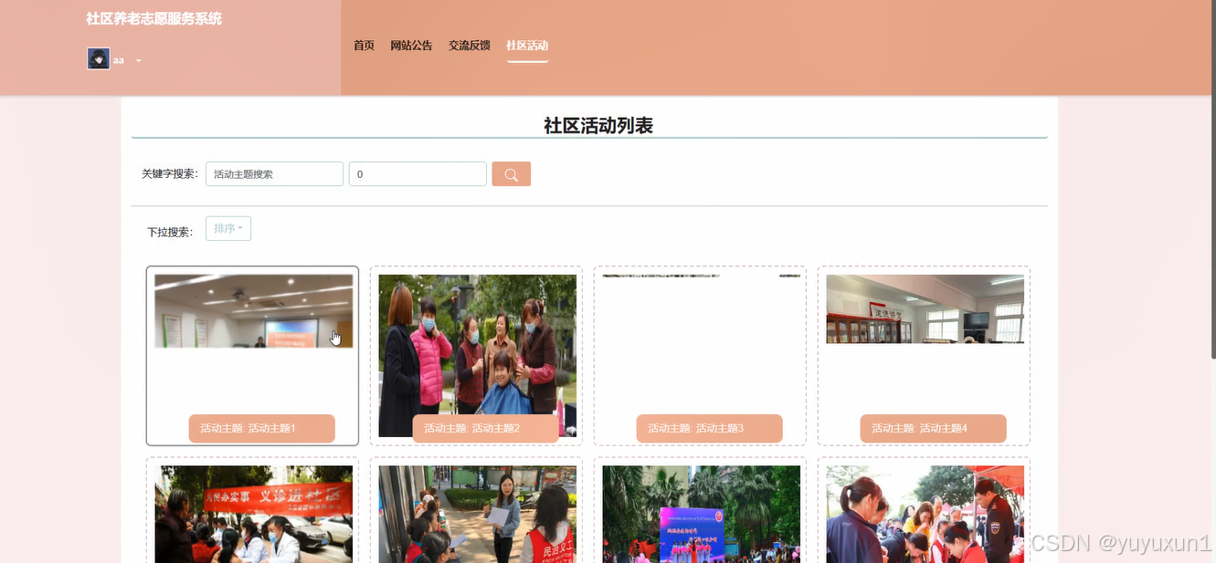Click the 下拉搜索 label
1216x563 pixels.
(170, 233)
